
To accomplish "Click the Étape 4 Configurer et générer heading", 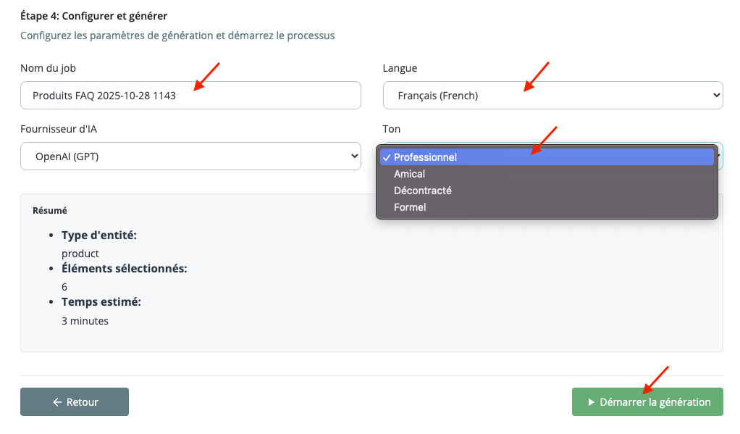I will click(98, 15).
